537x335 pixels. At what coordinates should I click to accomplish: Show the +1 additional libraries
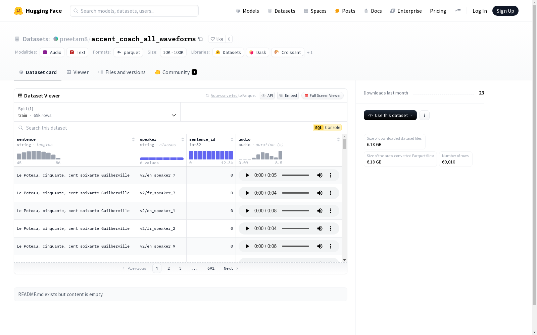(310, 52)
